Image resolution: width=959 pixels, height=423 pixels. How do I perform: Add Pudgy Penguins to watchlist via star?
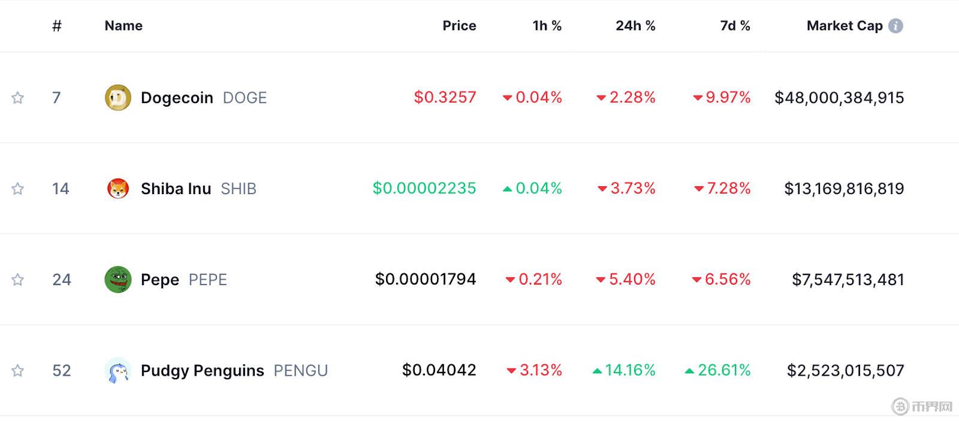click(18, 371)
